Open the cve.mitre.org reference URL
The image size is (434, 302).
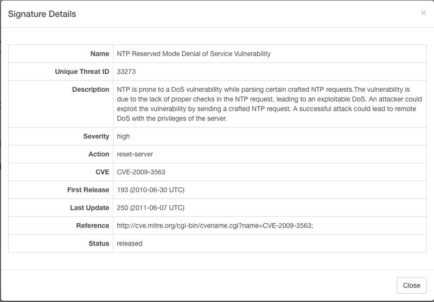coord(215,225)
